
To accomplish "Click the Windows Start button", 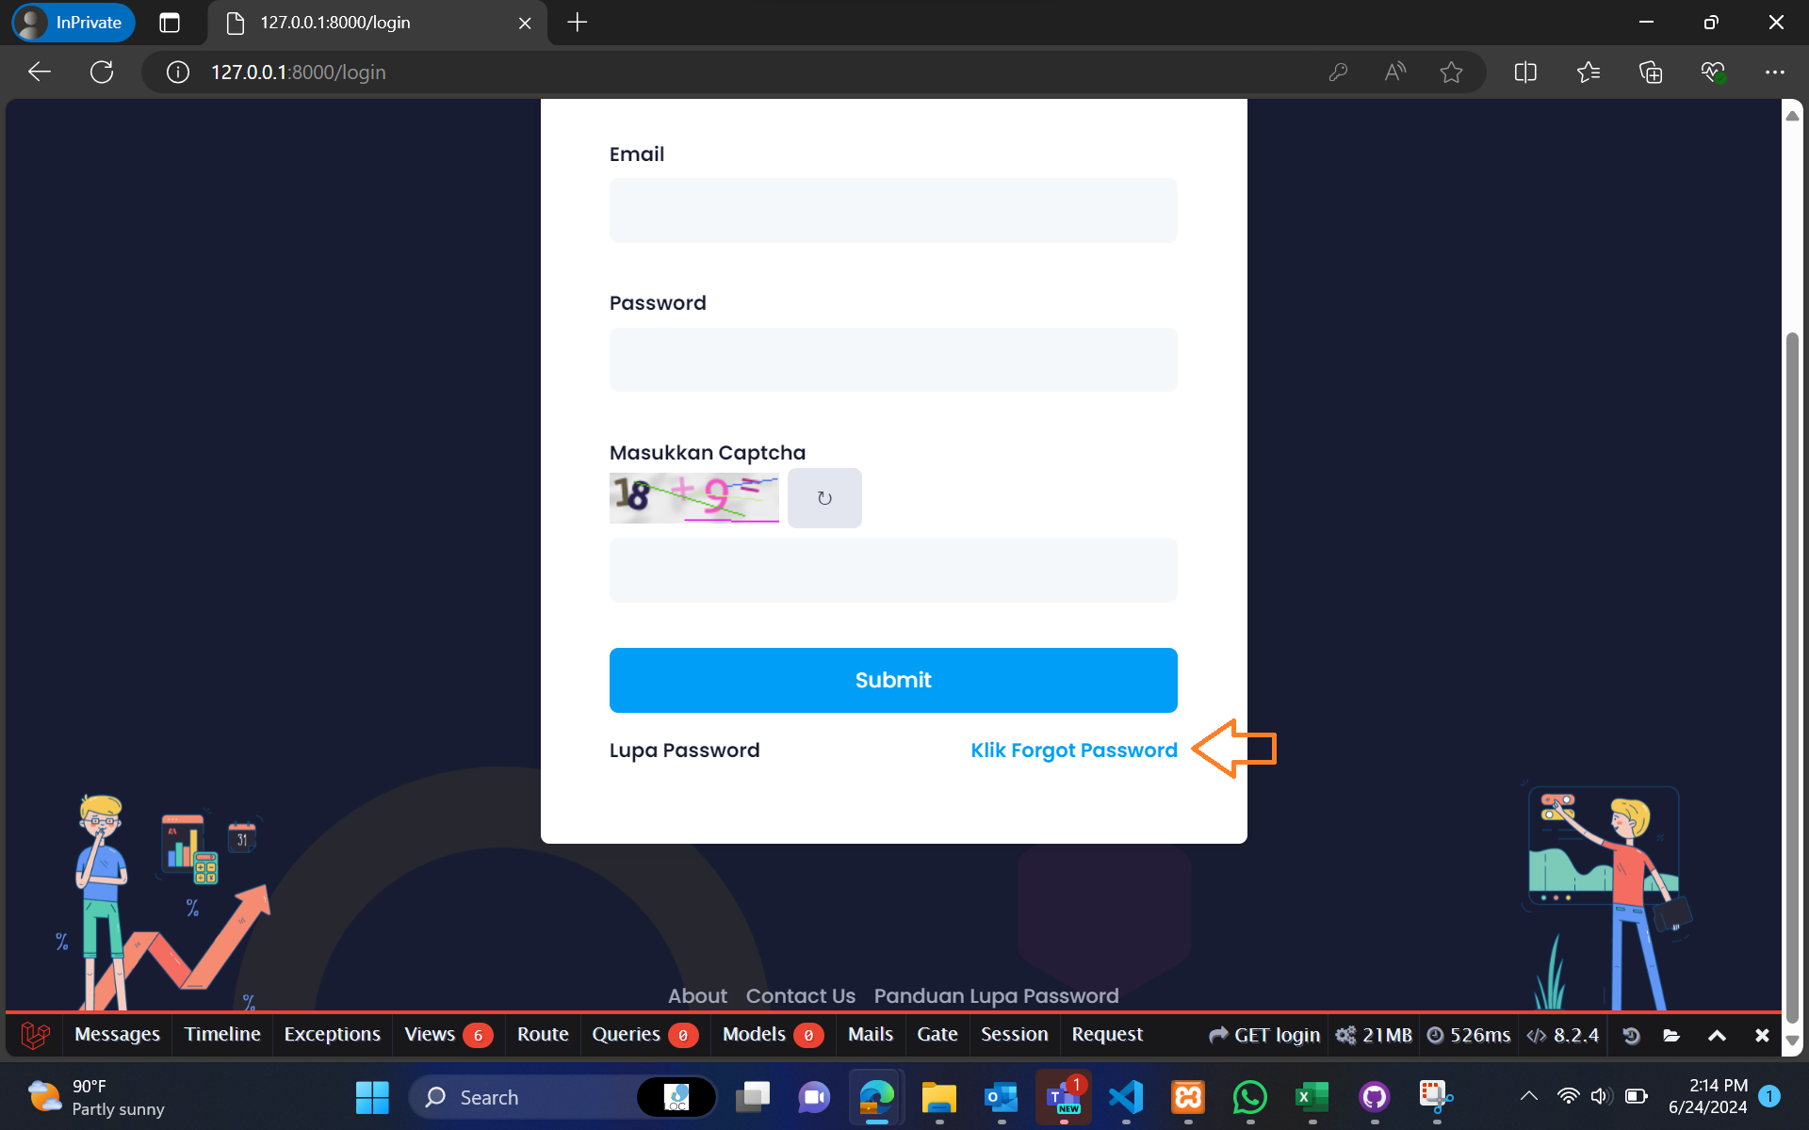I will [372, 1097].
